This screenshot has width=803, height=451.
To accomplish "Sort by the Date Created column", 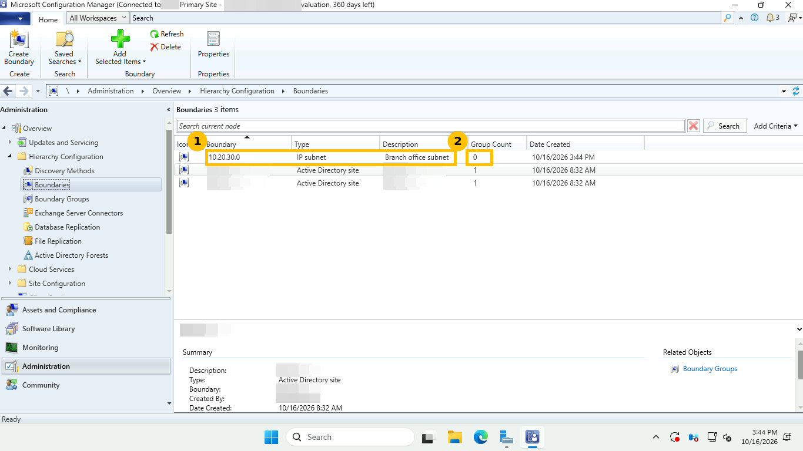I will point(585,144).
